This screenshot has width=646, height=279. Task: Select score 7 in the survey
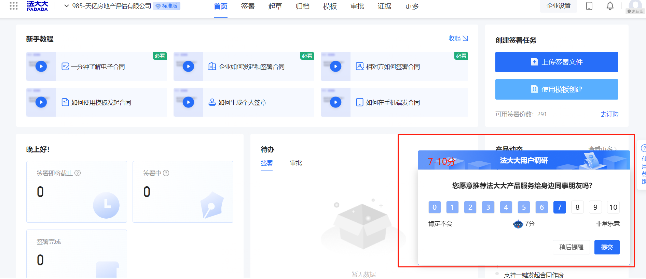click(x=560, y=207)
